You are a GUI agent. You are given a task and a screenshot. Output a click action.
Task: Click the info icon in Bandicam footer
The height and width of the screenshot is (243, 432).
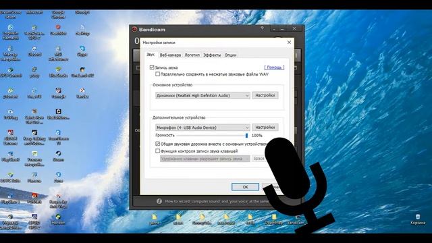point(159,201)
